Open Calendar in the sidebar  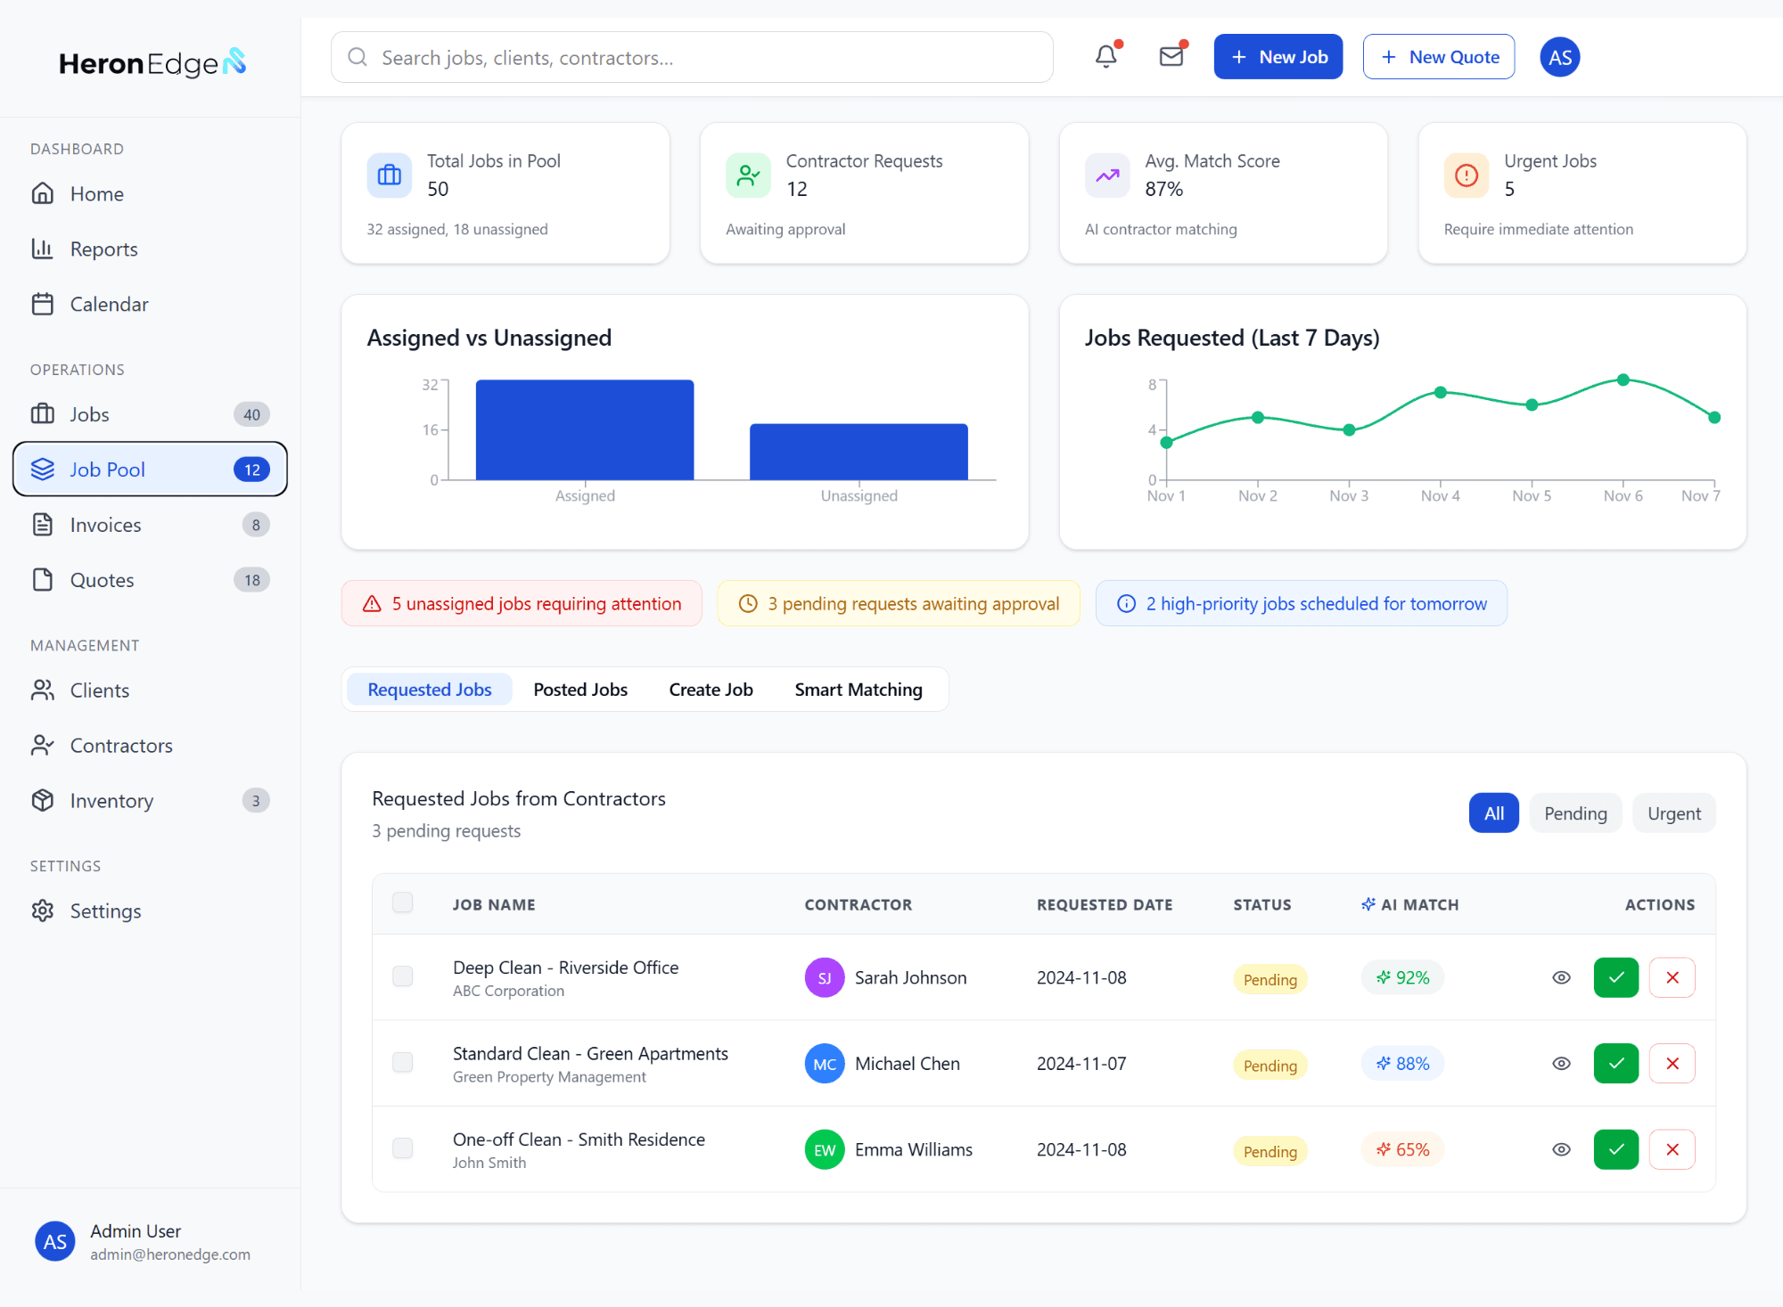click(x=150, y=305)
